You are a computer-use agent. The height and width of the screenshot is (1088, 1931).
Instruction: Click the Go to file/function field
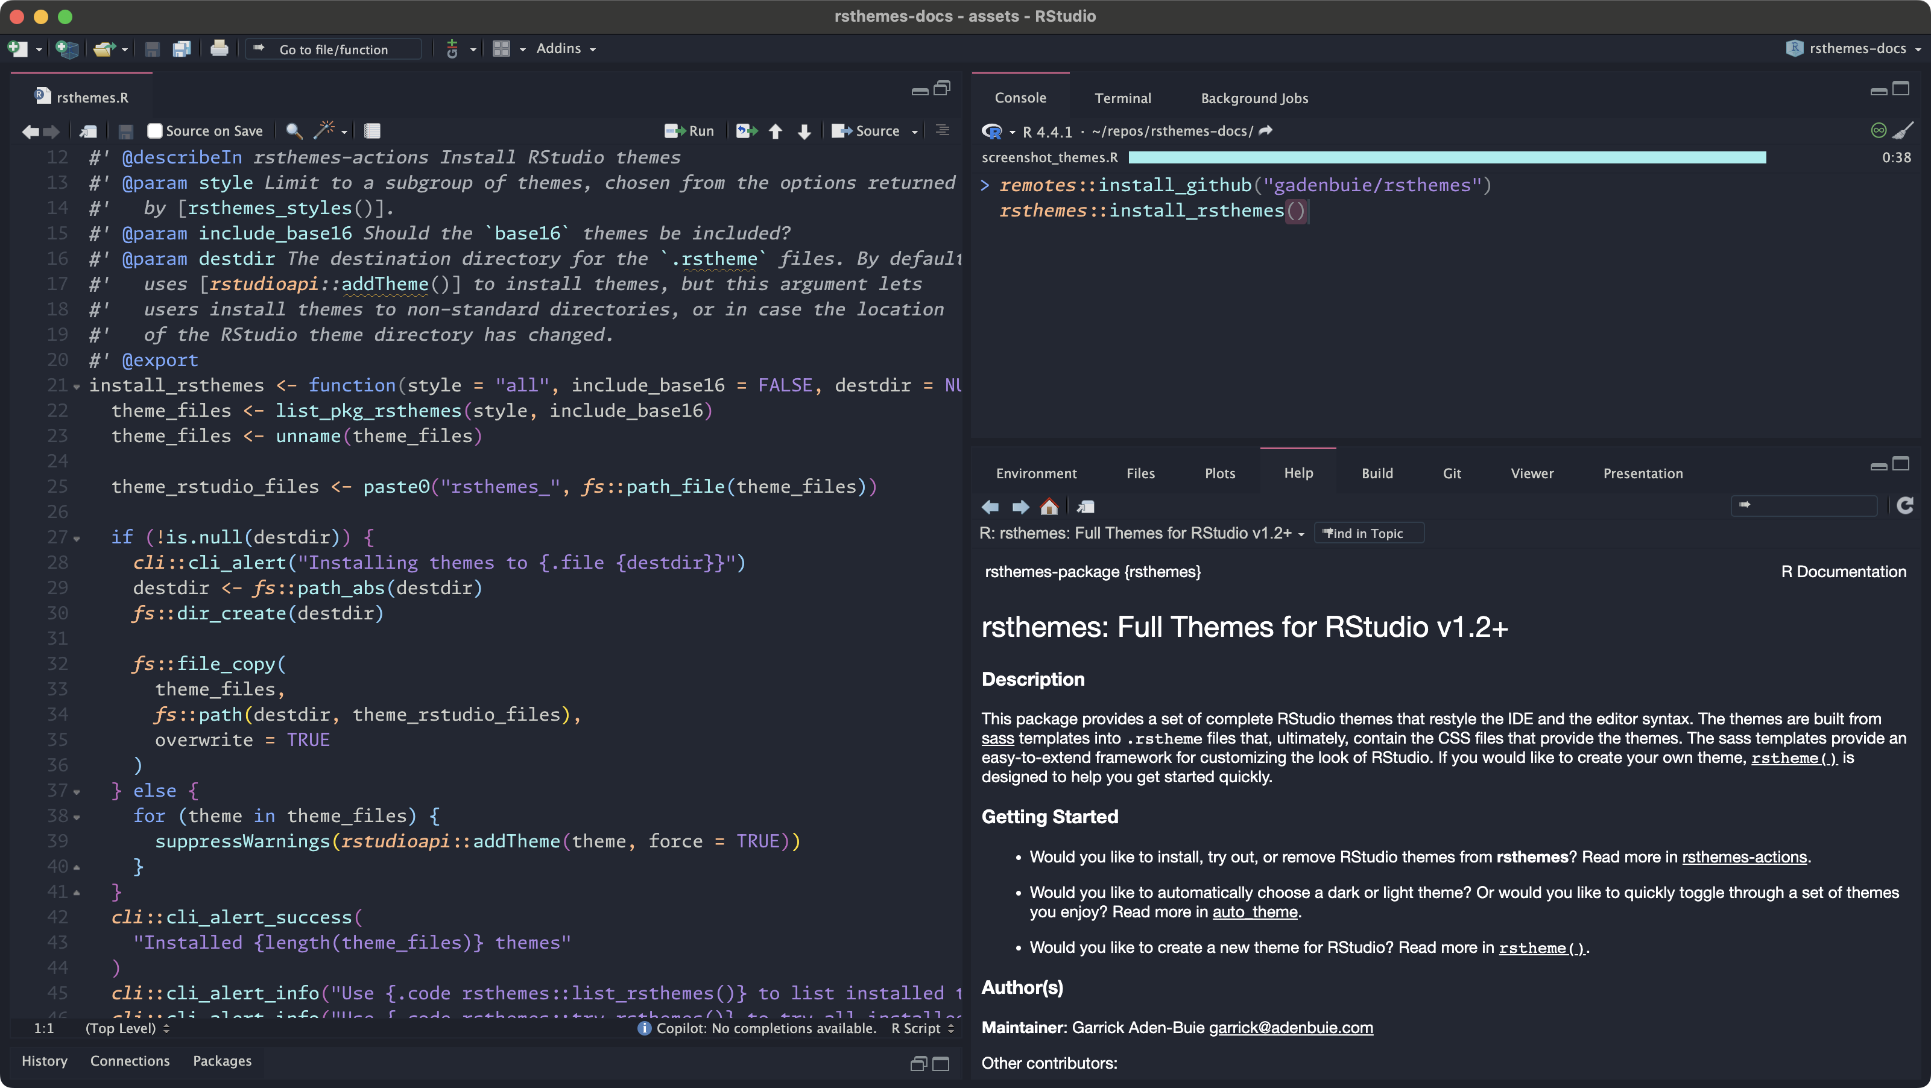pos(333,49)
